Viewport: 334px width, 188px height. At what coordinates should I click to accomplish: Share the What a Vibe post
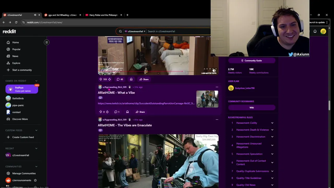tap(140, 112)
